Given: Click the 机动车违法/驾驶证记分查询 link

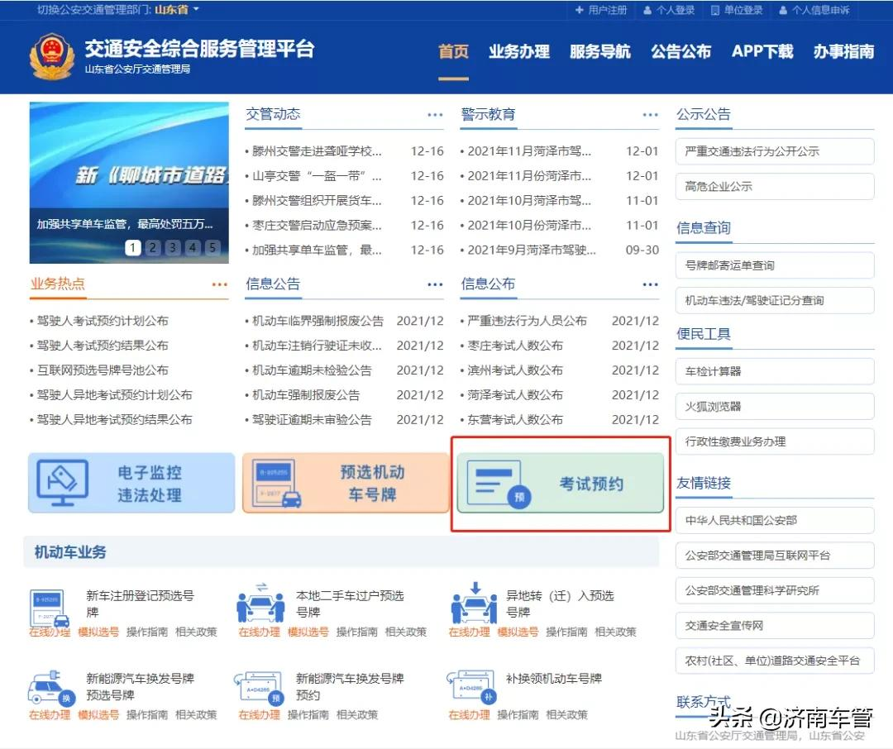Looking at the screenshot, I should tap(774, 300).
